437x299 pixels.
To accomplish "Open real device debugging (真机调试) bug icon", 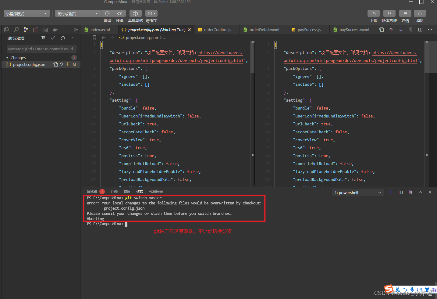I will (136, 13).
